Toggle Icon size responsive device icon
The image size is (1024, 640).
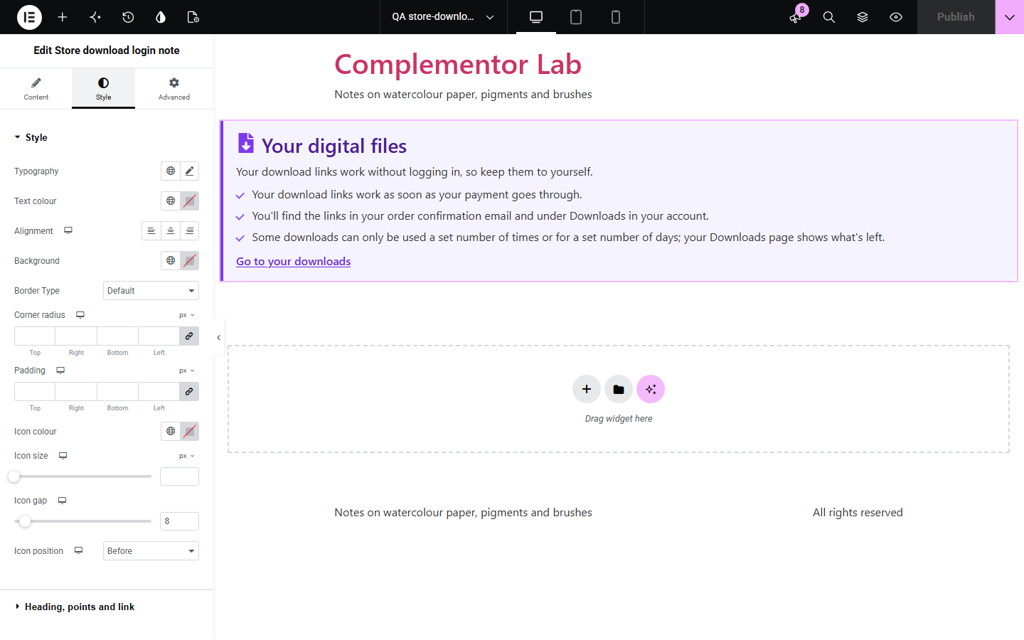[63, 455]
